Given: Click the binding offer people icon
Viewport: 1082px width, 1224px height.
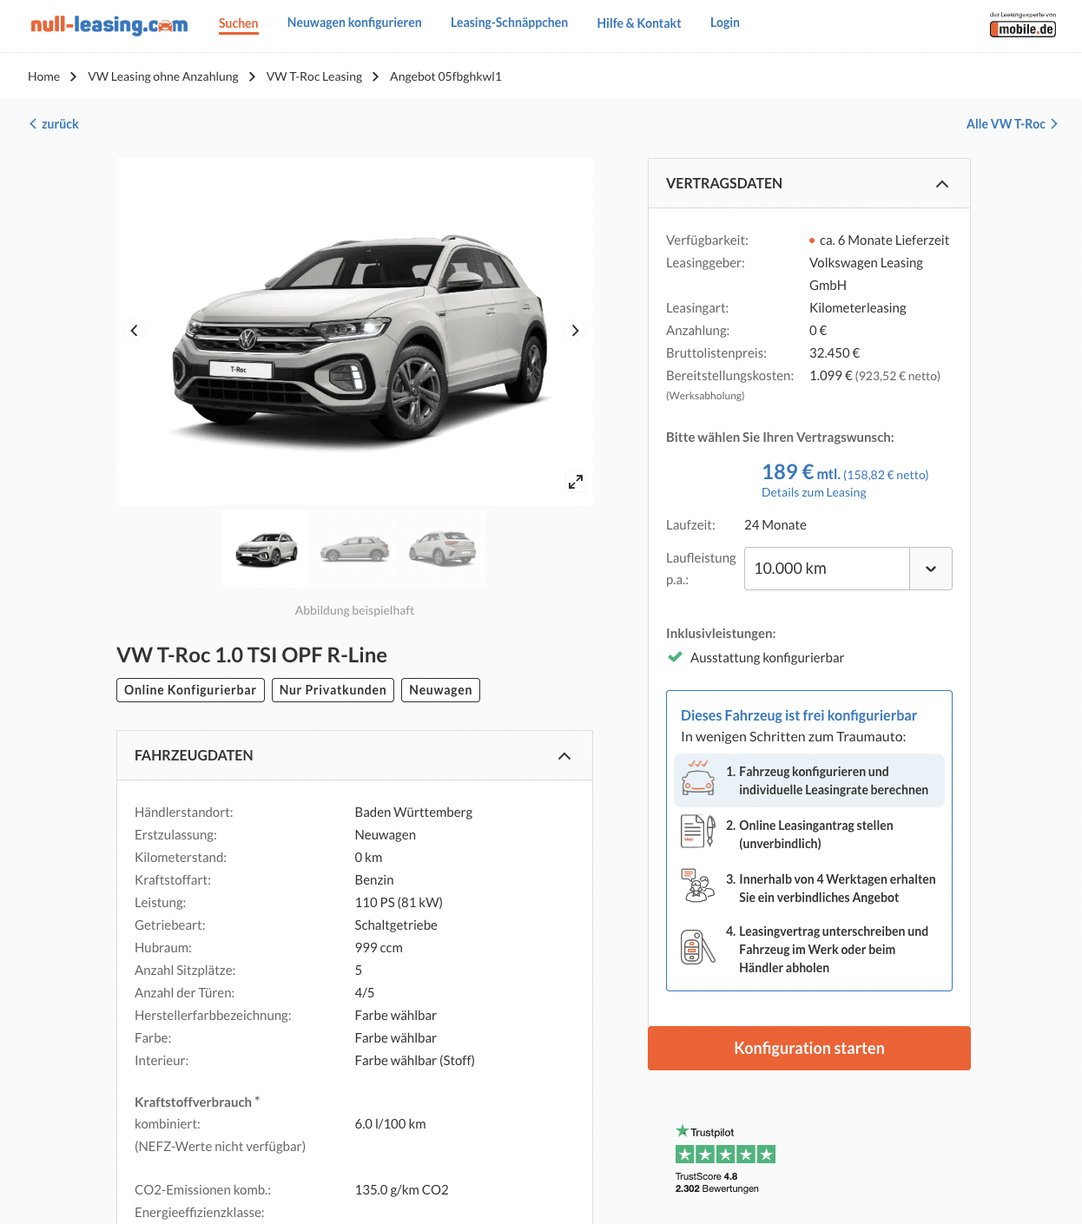Looking at the screenshot, I should pyautogui.click(x=698, y=885).
